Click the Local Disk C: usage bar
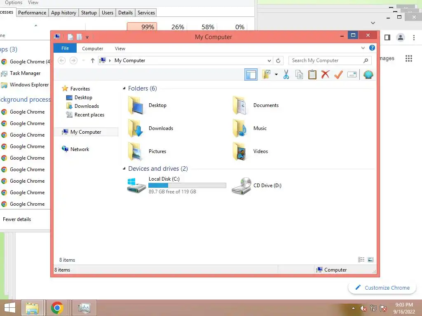The height and width of the screenshot is (316, 422). (187, 186)
